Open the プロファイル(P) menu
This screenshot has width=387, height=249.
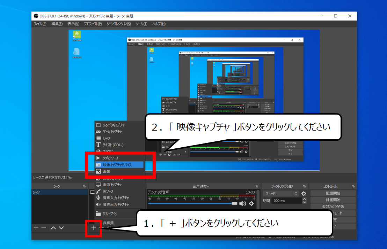tap(93, 24)
